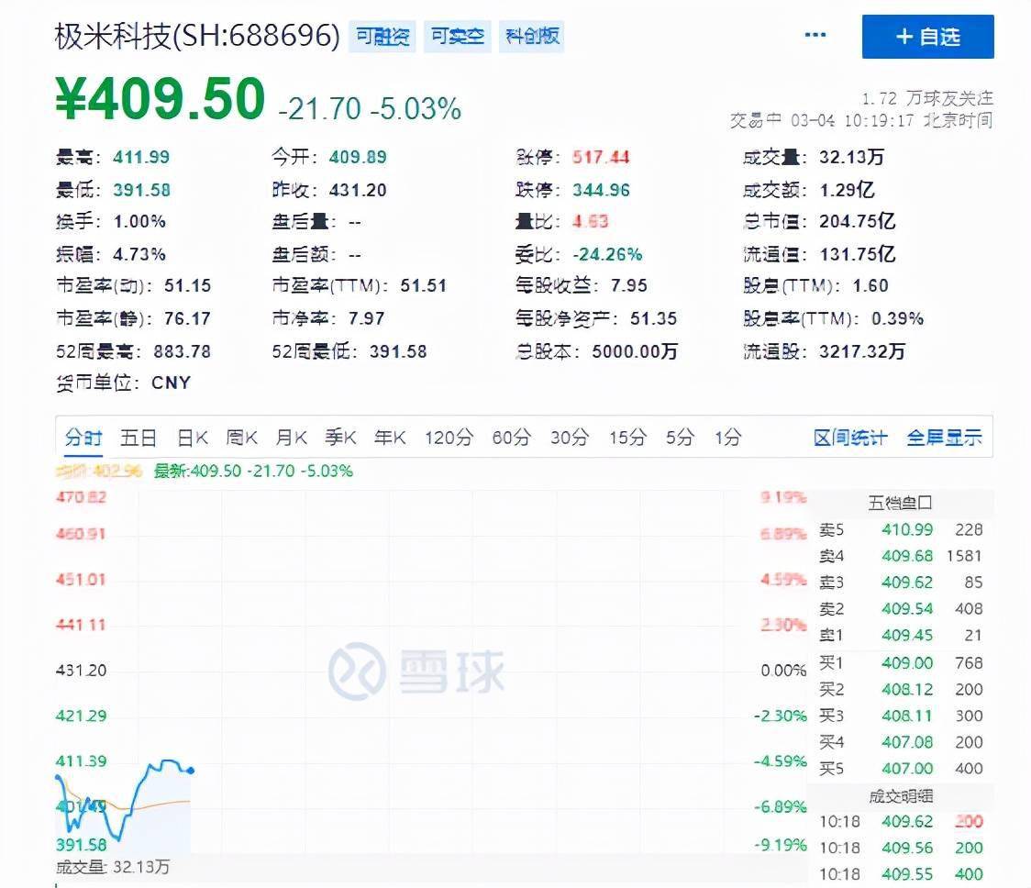Switch to 全屏显示 full screen view
The width and height of the screenshot is (1031, 888).
pyautogui.click(x=943, y=438)
